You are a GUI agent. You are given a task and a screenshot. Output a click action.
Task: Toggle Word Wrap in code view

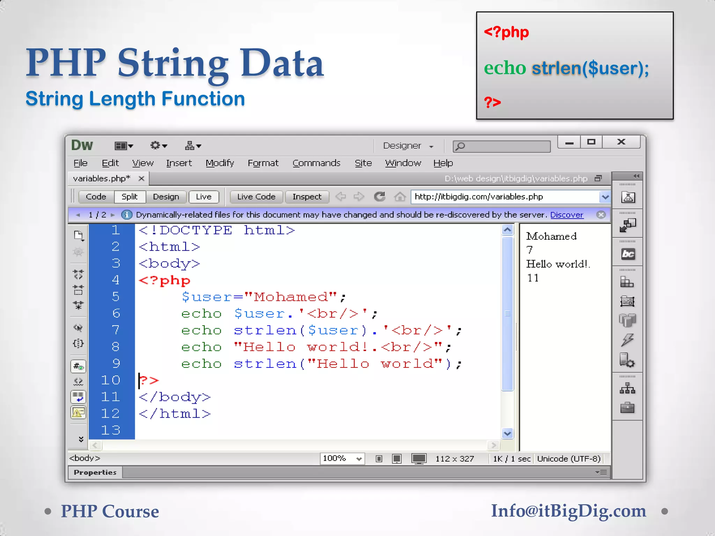pos(78,397)
